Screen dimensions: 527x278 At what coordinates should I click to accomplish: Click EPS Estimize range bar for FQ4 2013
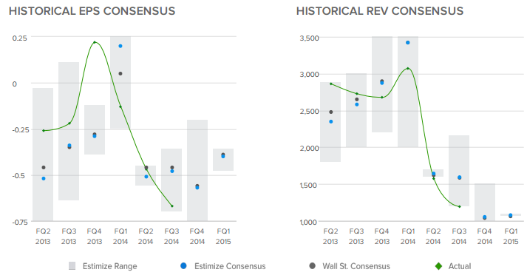click(95, 129)
